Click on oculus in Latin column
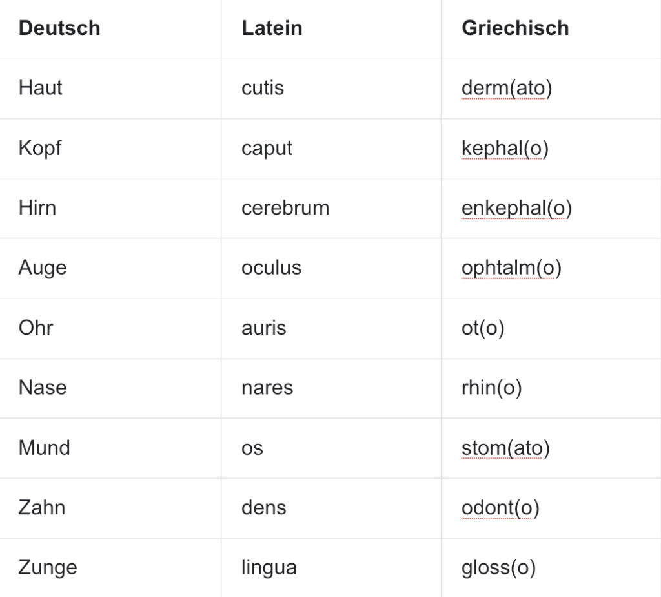Screen dimensions: 661x597 click(x=272, y=268)
